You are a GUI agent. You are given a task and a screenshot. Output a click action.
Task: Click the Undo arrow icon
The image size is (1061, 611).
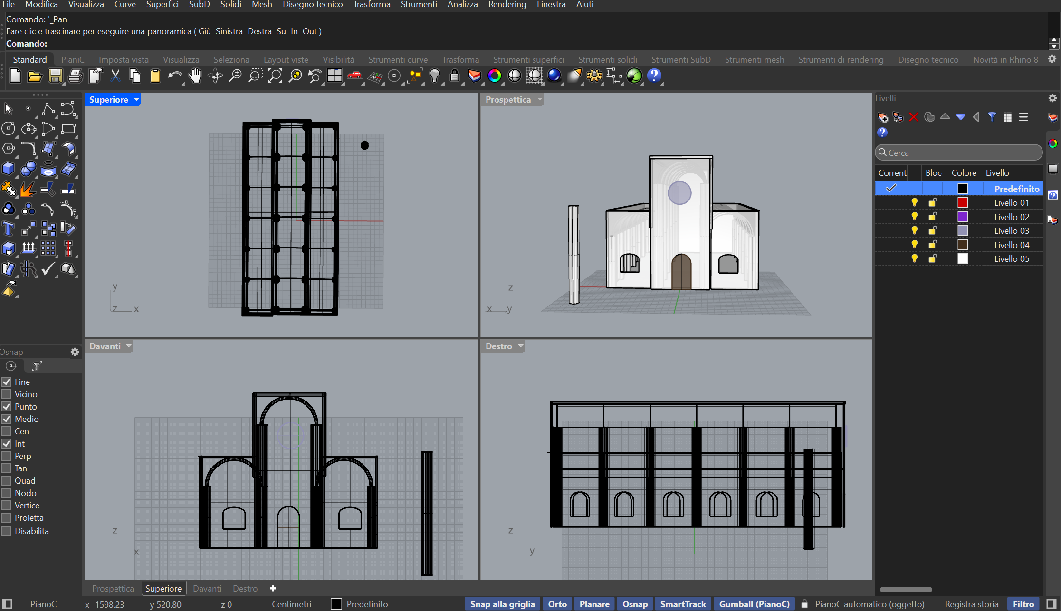click(x=174, y=76)
